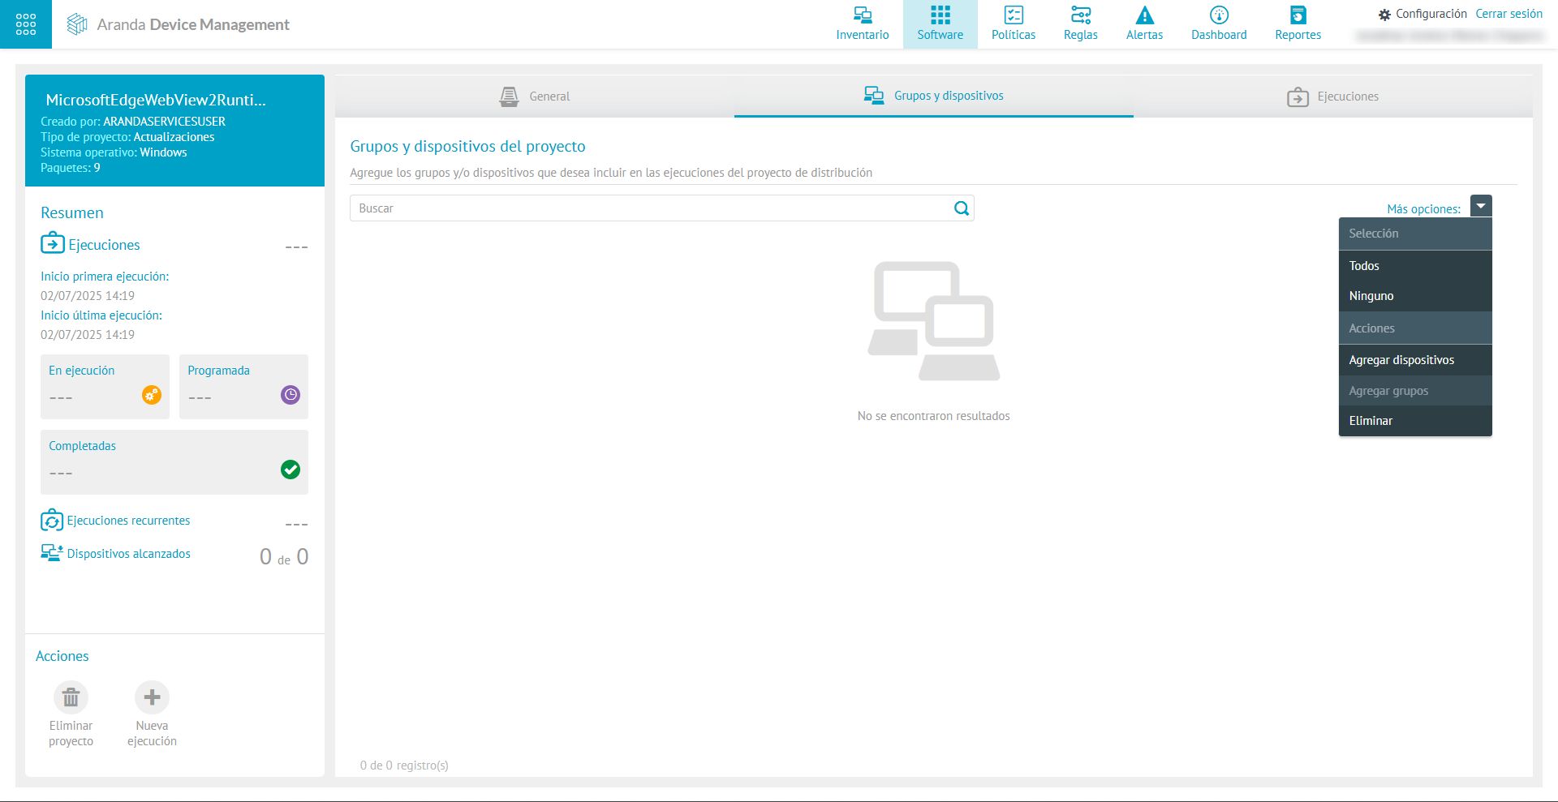Select Agregar grupos action
The width and height of the screenshot is (1558, 802).
point(1415,391)
